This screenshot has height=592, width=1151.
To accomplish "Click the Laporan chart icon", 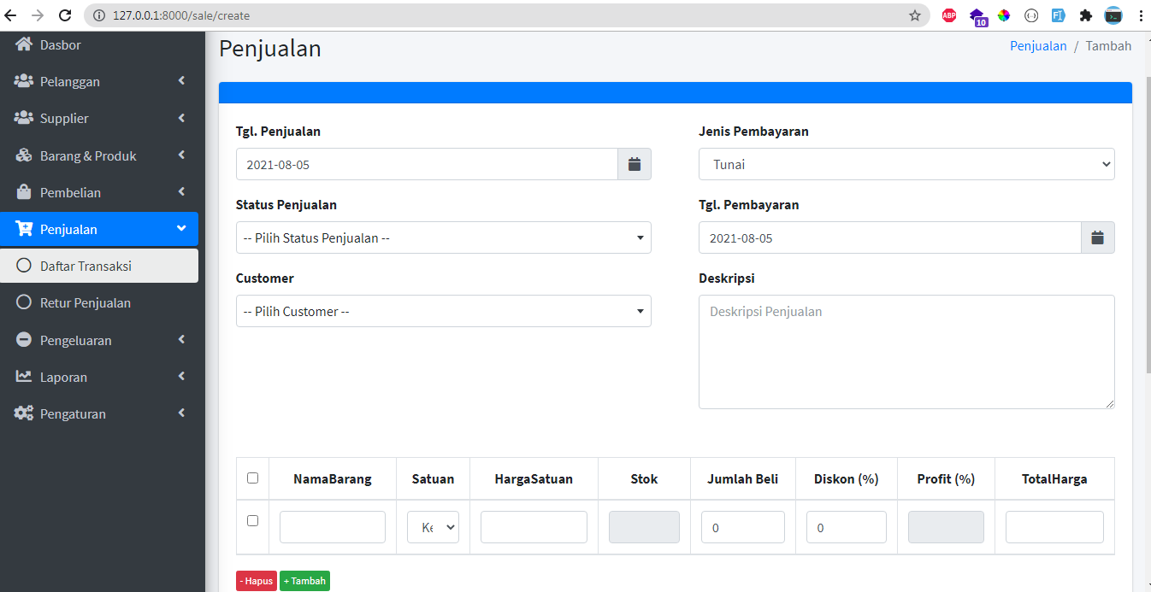I will pos(24,377).
